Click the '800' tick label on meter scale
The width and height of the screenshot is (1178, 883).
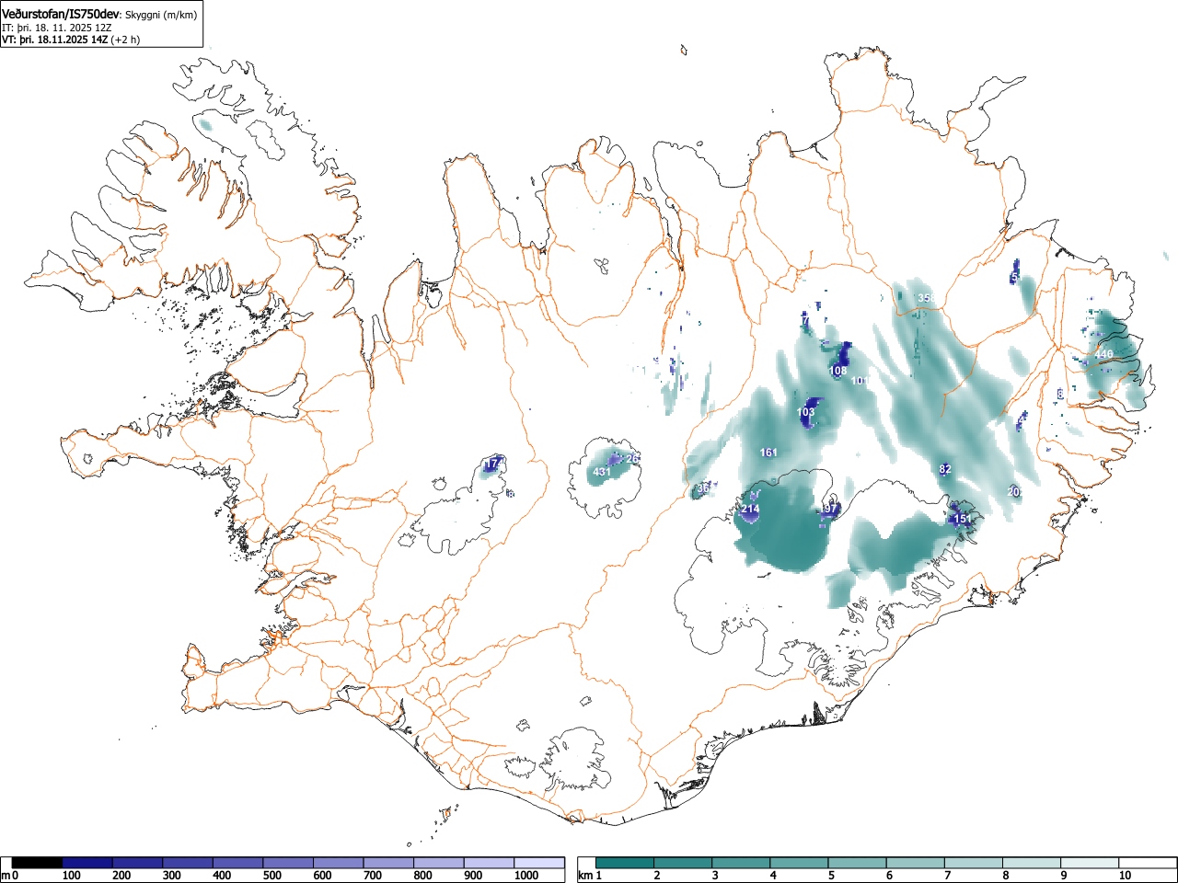pyautogui.click(x=422, y=876)
